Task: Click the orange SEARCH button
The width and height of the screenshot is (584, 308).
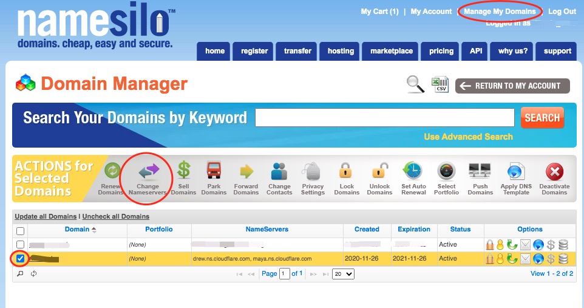Action: tap(542, 118)
